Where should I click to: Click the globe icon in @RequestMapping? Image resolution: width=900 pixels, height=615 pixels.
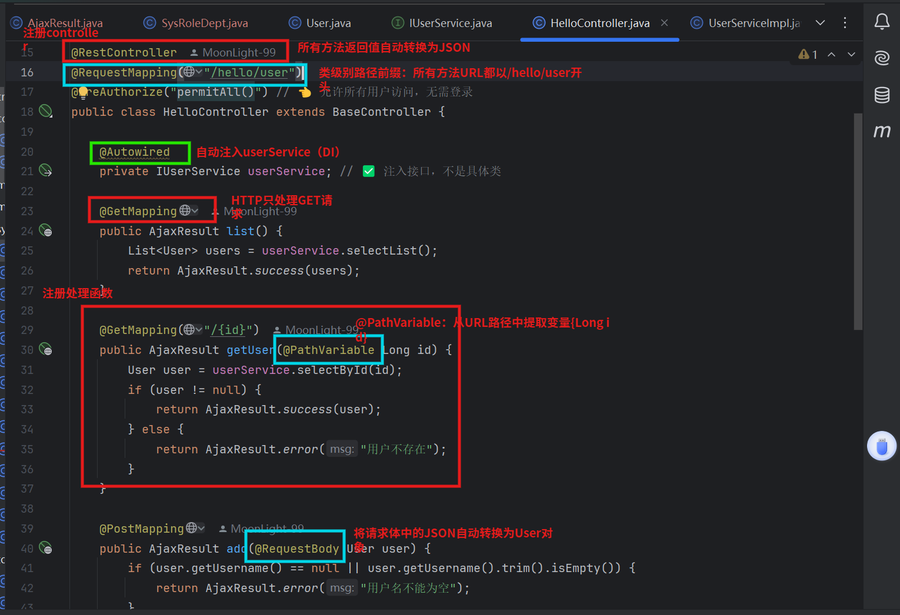[x=189, y=72]
